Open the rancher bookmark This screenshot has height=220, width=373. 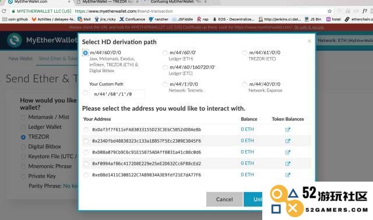coord(159,19)
